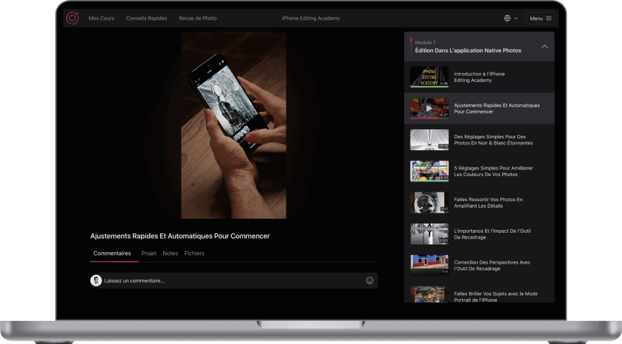Go to Mes Cours
Screen dimensions: 622x344
[101, 18]
